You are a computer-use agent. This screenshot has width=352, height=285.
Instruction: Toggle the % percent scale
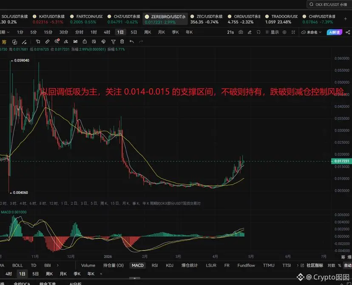tap(340, 265)
